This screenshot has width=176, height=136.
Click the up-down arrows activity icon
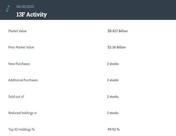[8, 9]
